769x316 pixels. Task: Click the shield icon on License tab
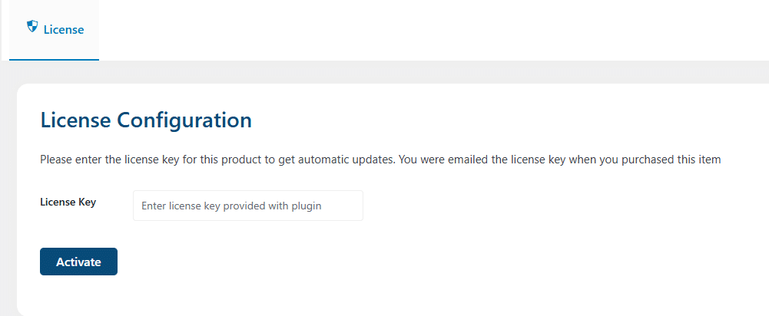click(32, 26)
